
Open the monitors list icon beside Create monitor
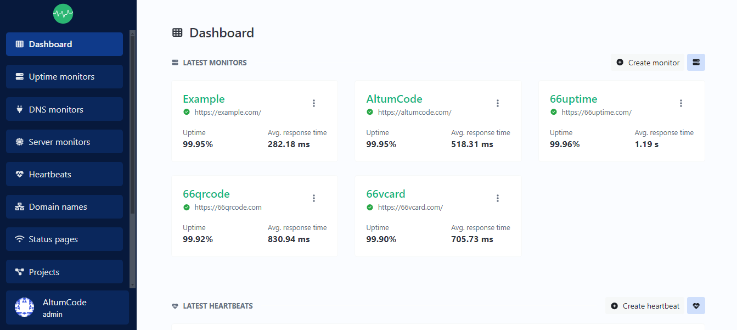(x=696, y=63)
